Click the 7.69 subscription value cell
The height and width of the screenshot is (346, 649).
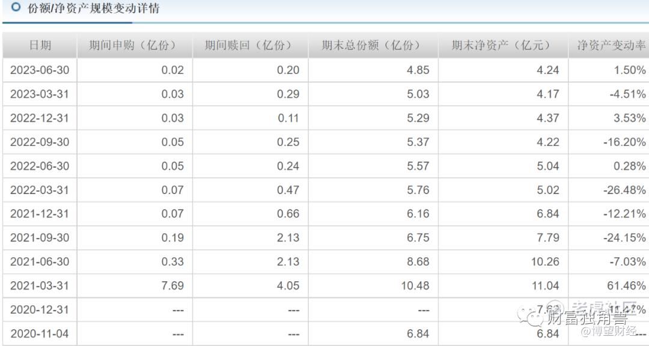coord(172,286)
